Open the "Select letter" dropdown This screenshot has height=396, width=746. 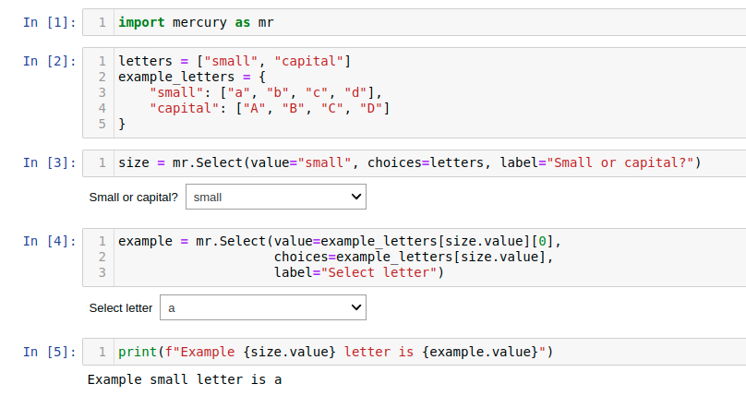pyautogui.click(x=262, y=307)
